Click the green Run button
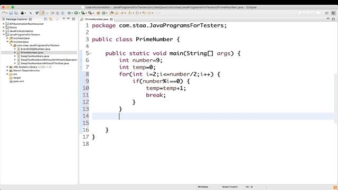The height and width of the screenshot is (190, 338). [x=76, y=13]
